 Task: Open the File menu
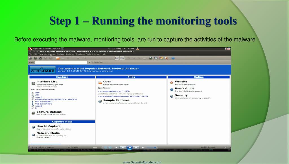[x=30, y=54]
